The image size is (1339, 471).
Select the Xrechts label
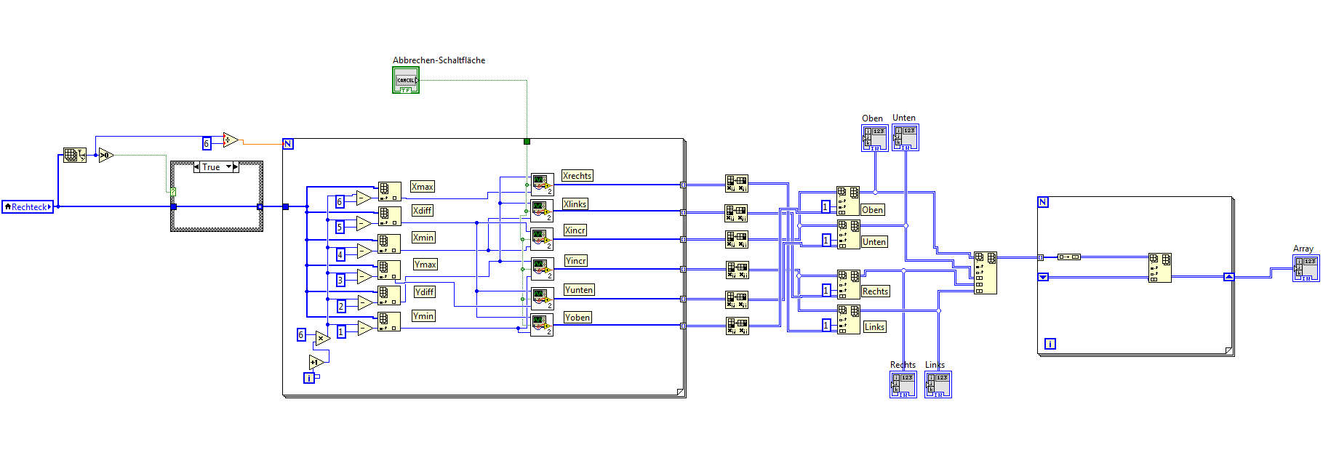(x=577, y=176)
